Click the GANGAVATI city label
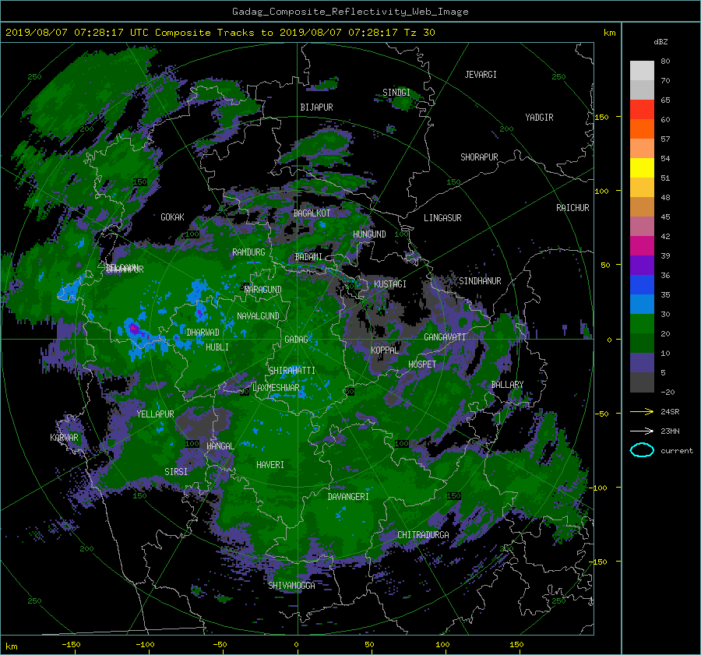701x655 pixels. point(445,337)
